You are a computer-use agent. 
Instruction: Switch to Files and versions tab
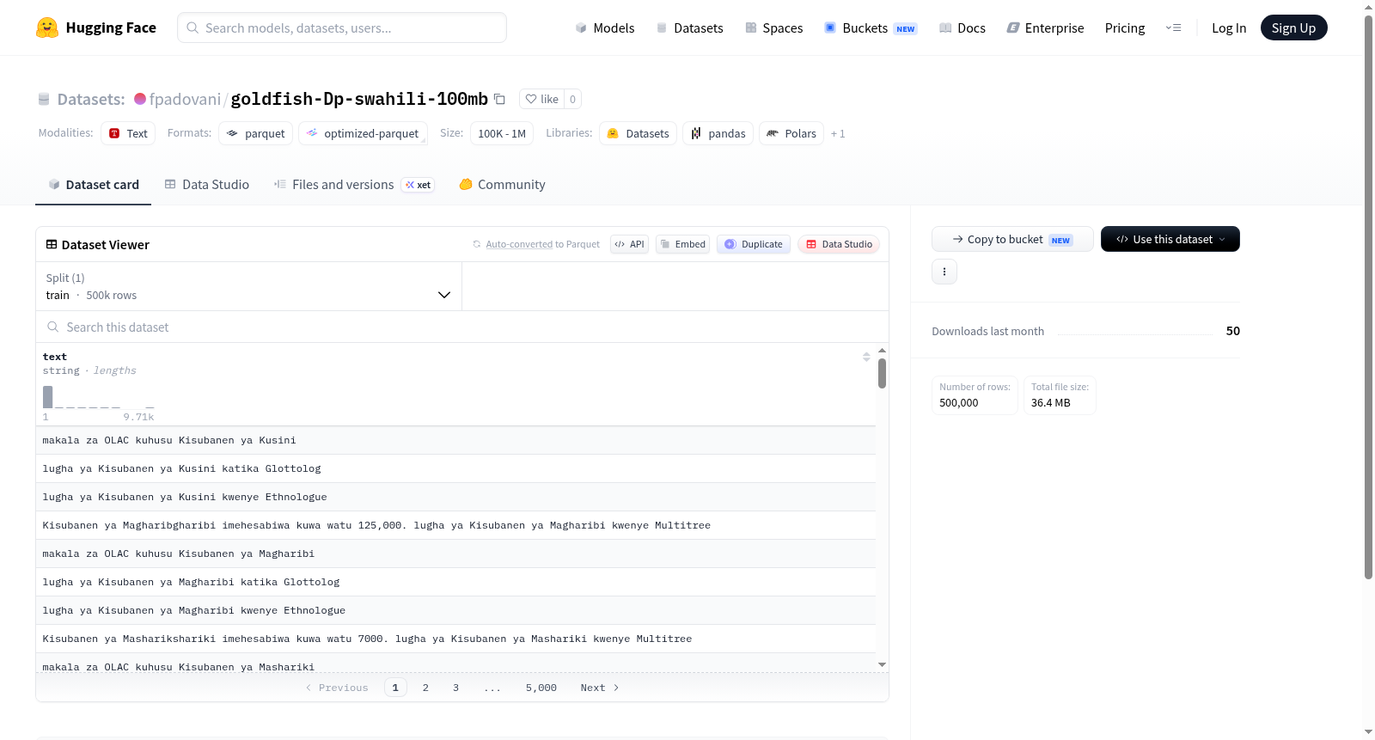pyautogui.click(x=354, y=184)
